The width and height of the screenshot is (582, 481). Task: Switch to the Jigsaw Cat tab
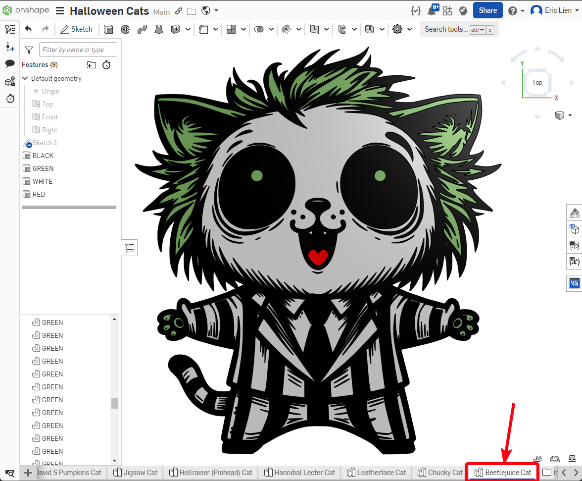pos(136,473)
